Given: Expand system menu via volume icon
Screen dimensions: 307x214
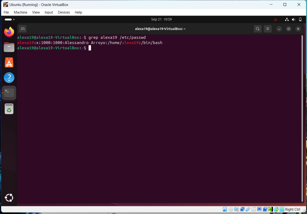Looking at the screenshot, I should point(294,19).
